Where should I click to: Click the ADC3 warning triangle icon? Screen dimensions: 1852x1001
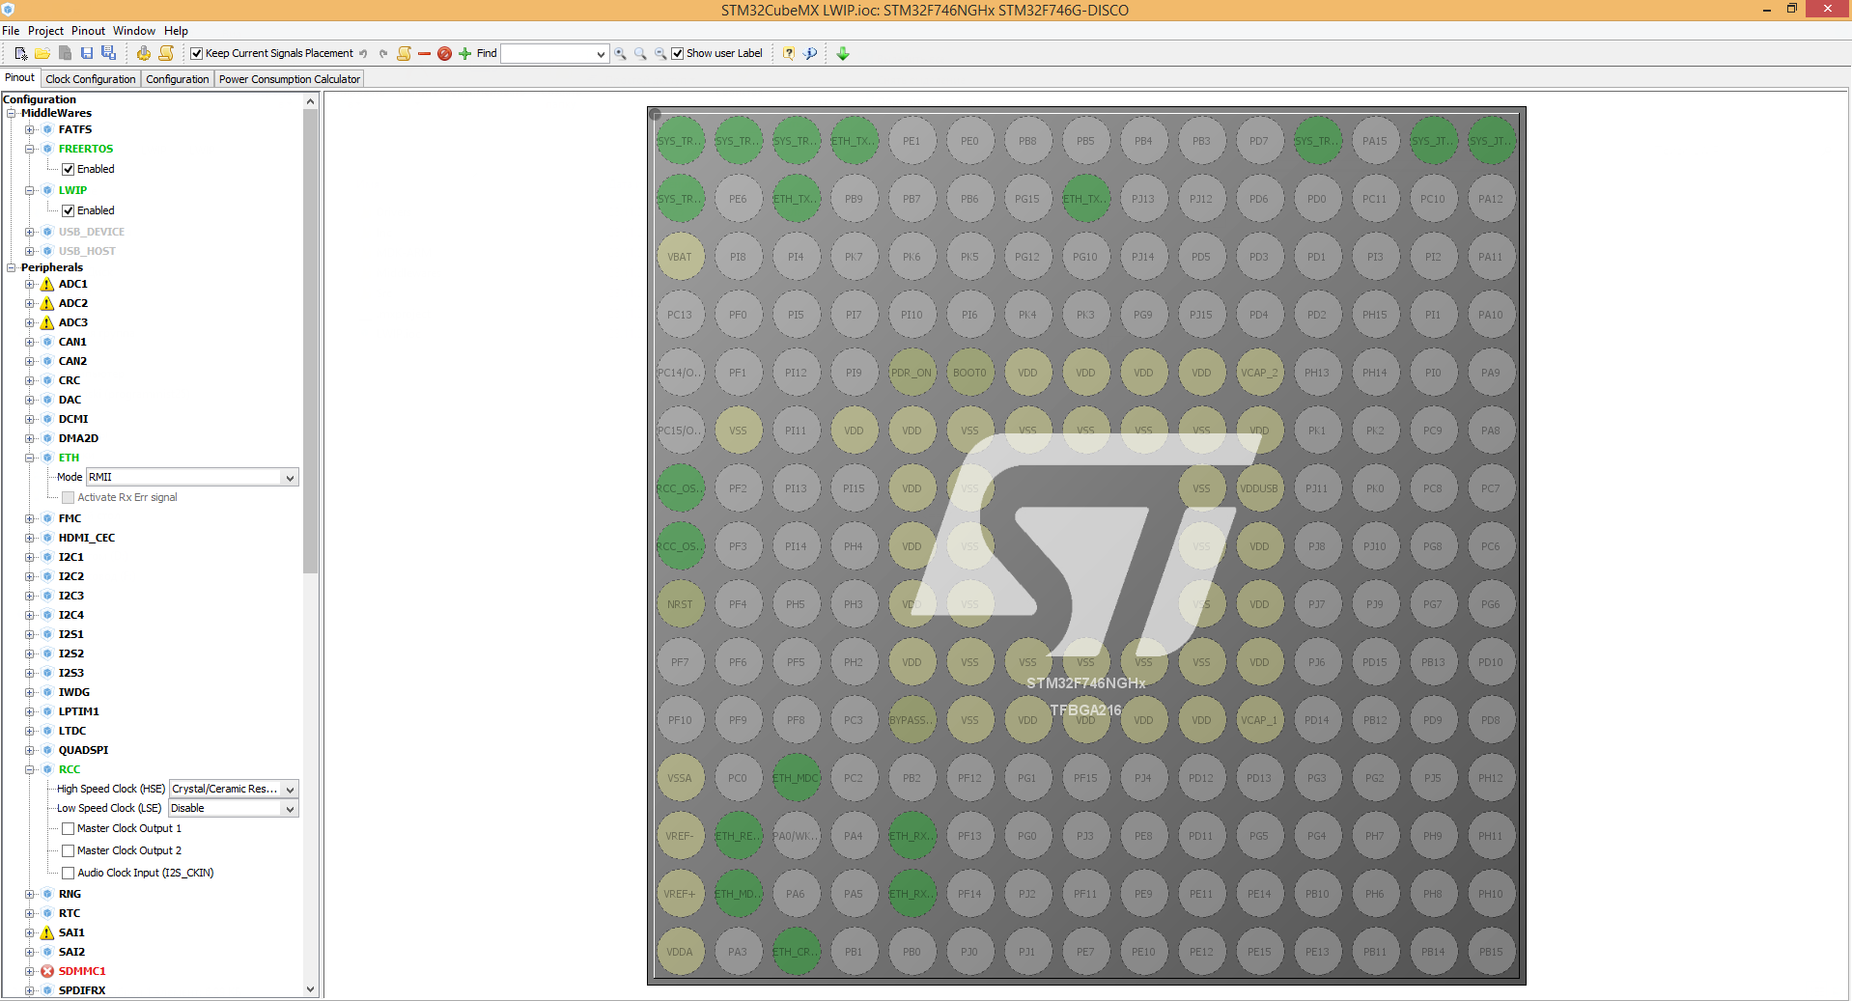click(47, 322)
